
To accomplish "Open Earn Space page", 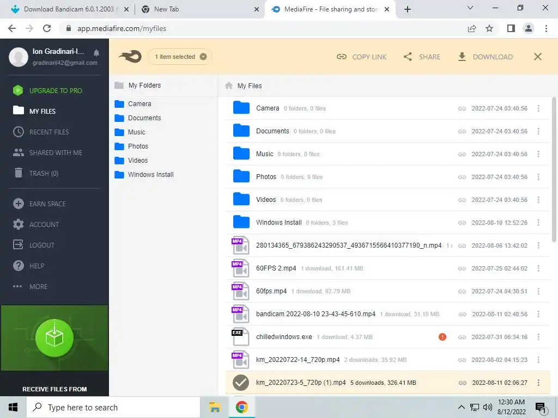I will point(39,204).
